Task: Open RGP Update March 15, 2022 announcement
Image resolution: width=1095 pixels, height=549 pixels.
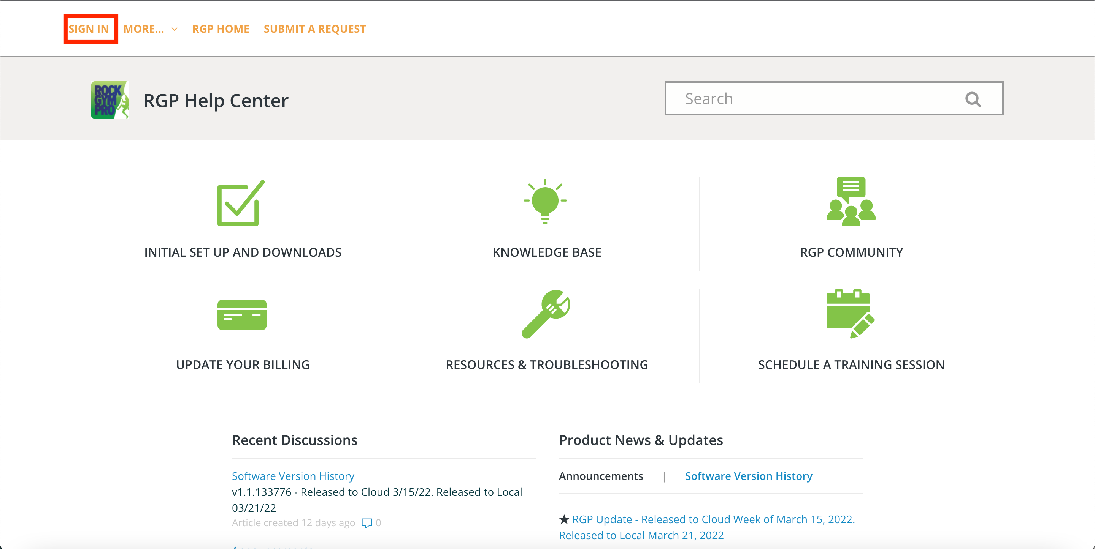Action: 707,527
